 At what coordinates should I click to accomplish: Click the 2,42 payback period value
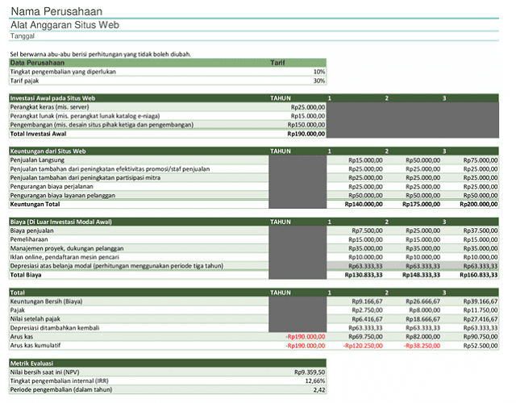319,390
